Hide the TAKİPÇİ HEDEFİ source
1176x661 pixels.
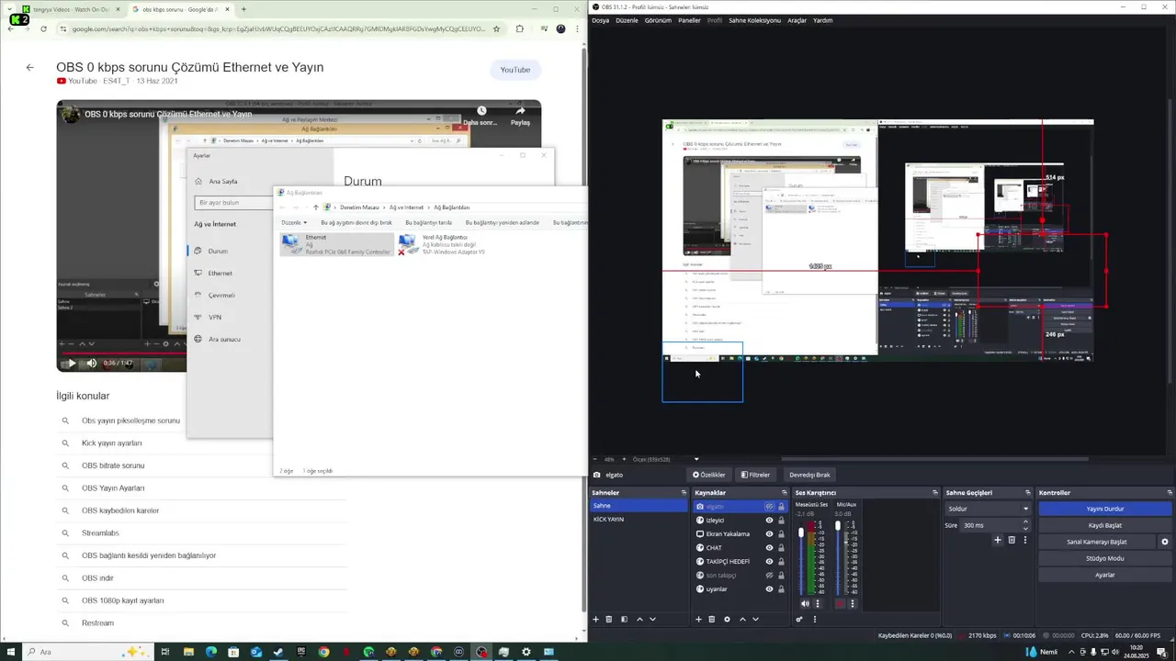[769, 561]
